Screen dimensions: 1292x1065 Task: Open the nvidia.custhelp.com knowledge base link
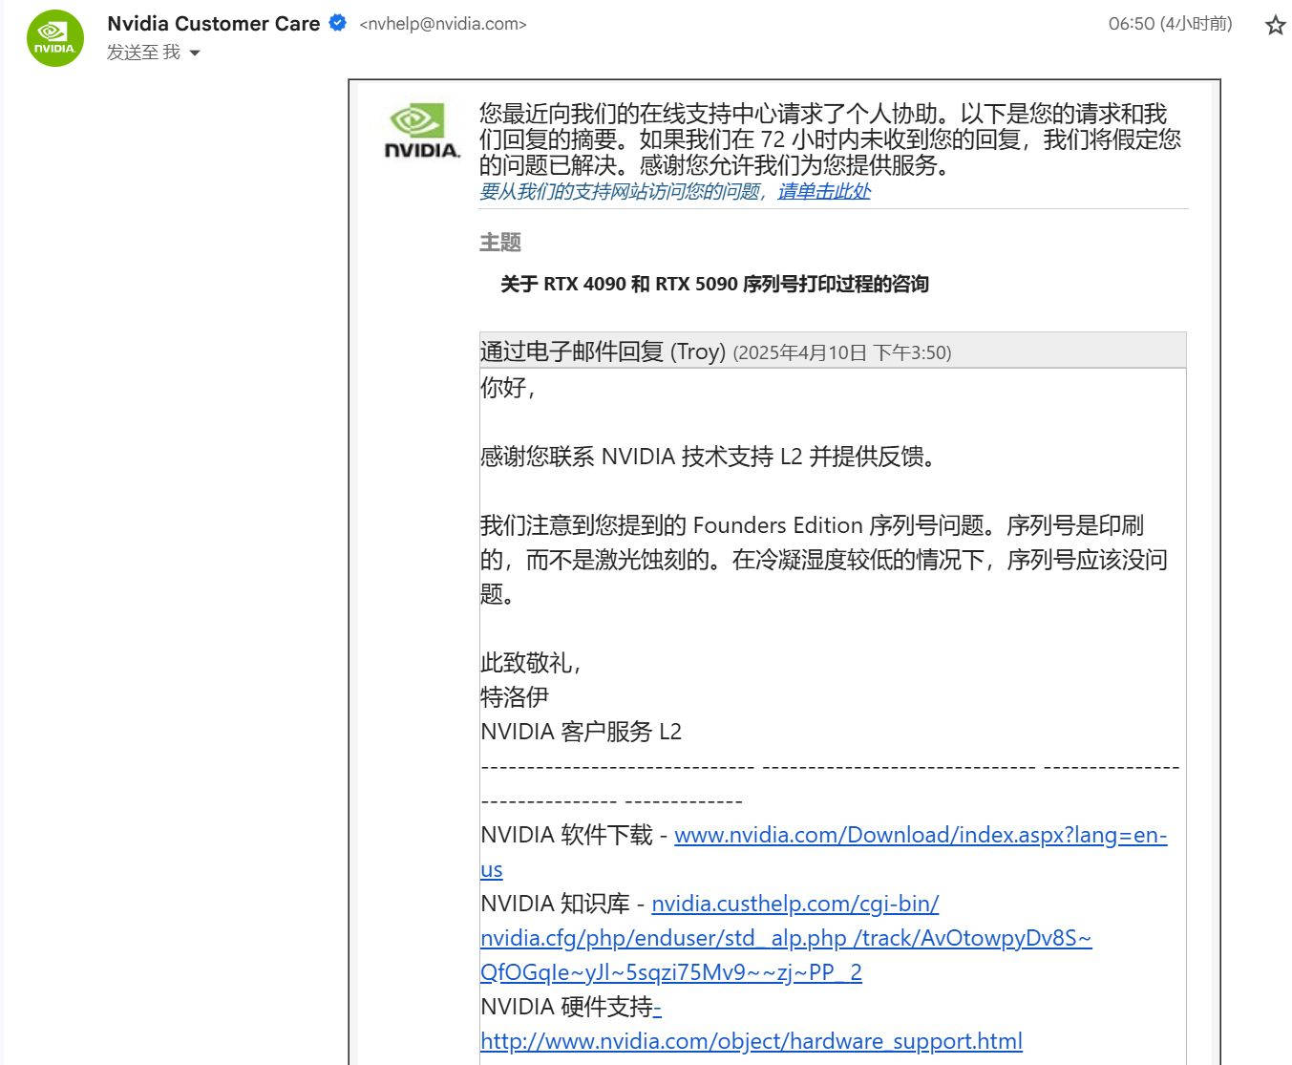click(786, 938)
